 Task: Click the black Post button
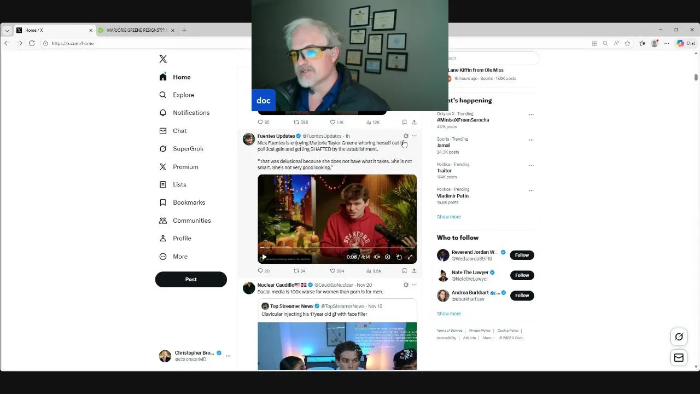tap(191, 279)
